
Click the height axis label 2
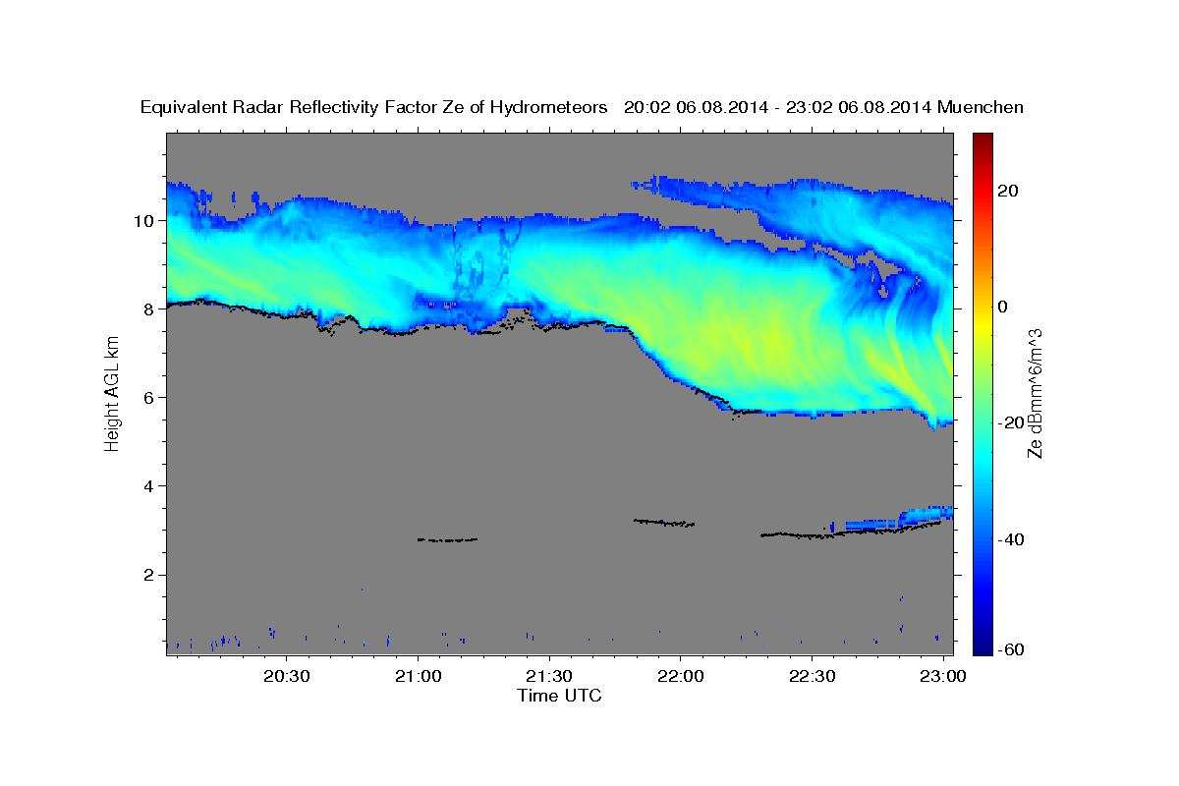151,575
